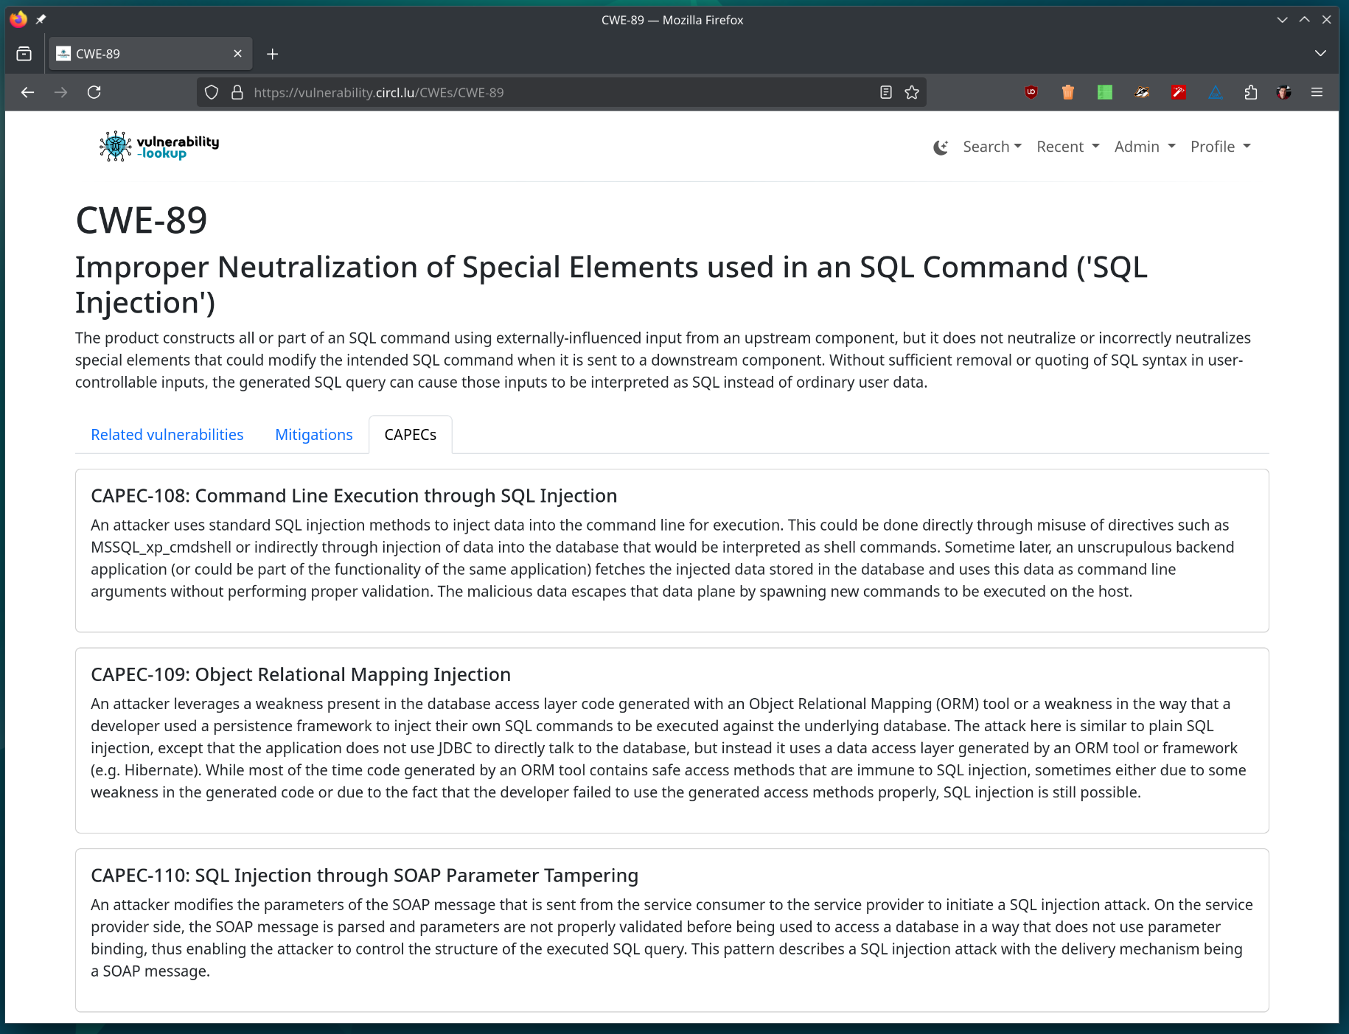
Task: Toggle reader view icon in address bar
Action: click(x=886, y=93)
